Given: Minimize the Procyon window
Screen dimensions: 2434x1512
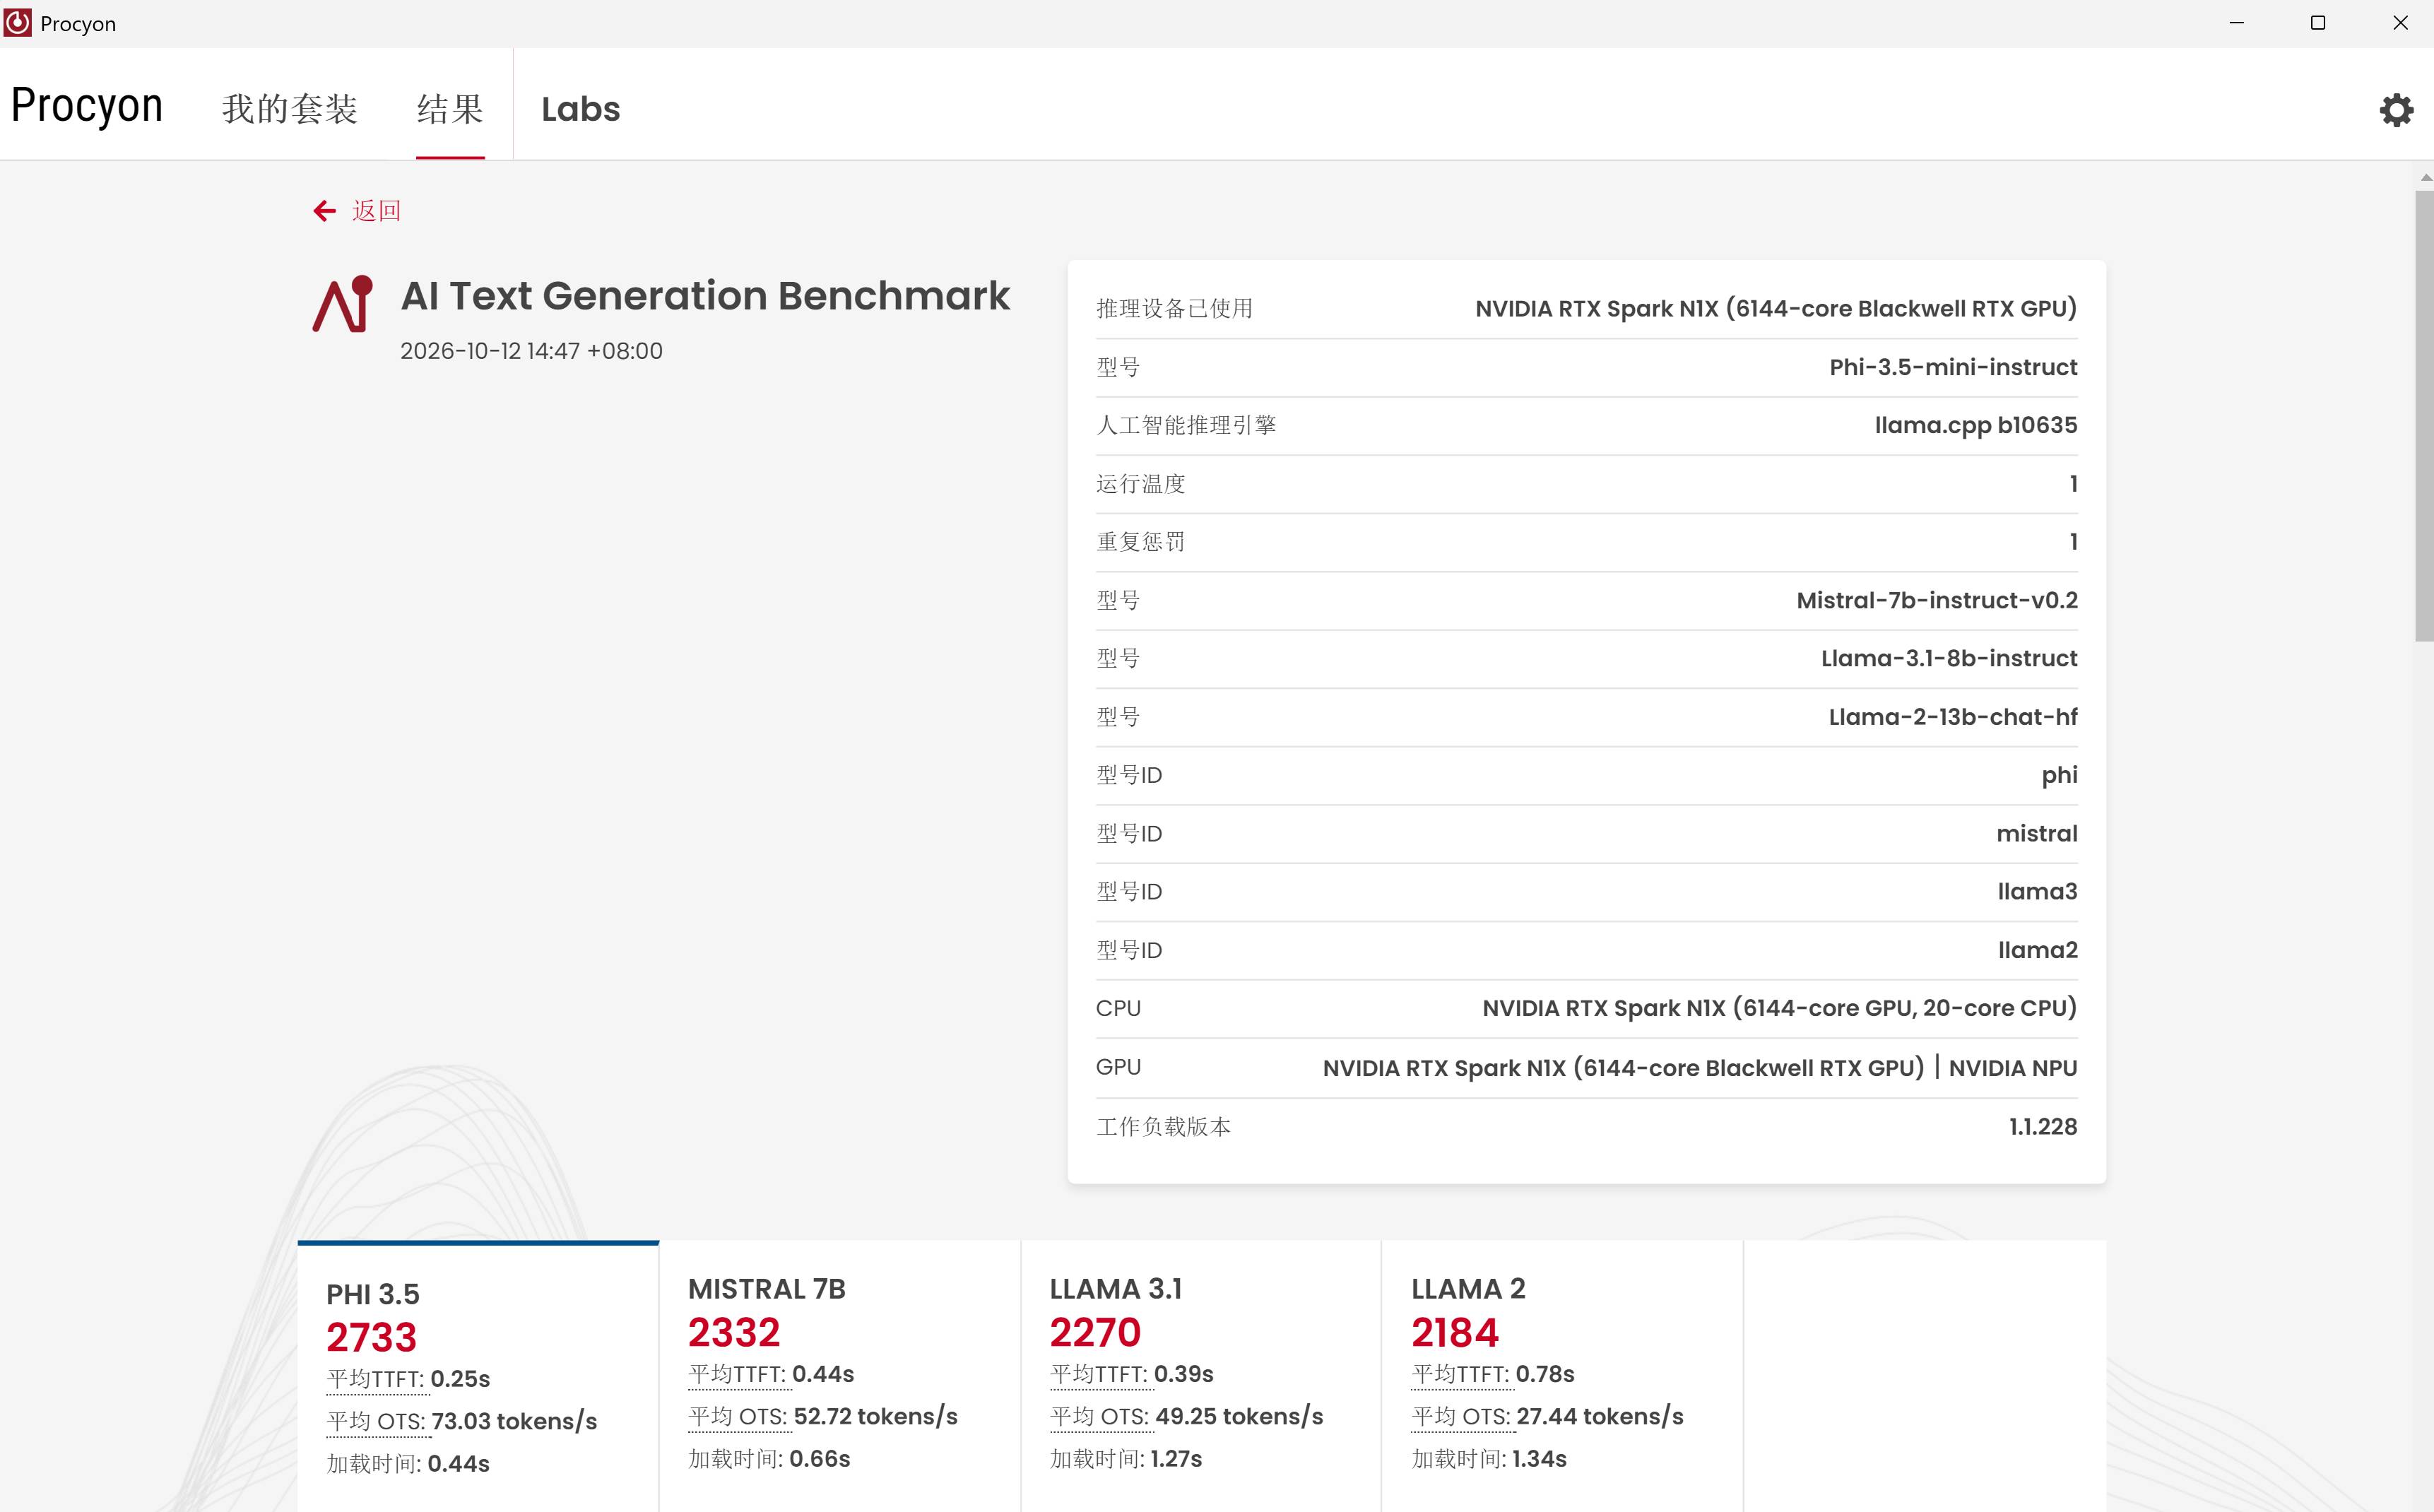Looking at the screenshot, I should 2237,23.
